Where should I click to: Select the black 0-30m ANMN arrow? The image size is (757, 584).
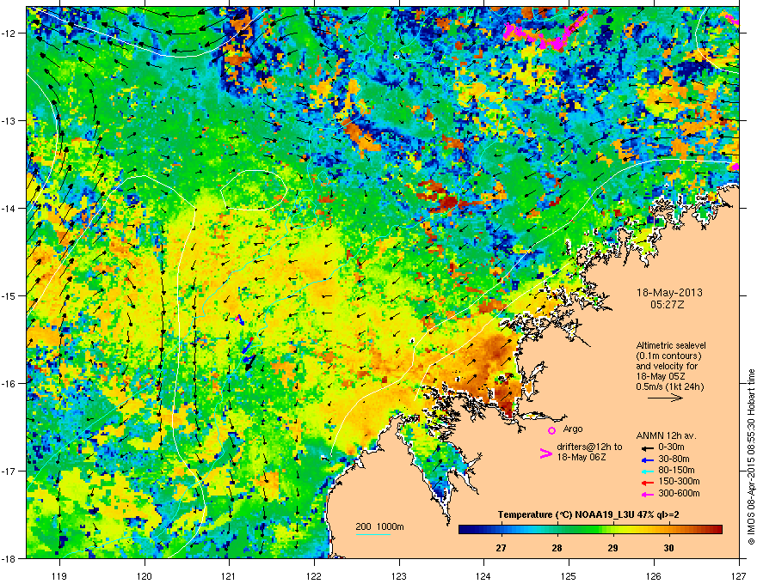[648, 447]
